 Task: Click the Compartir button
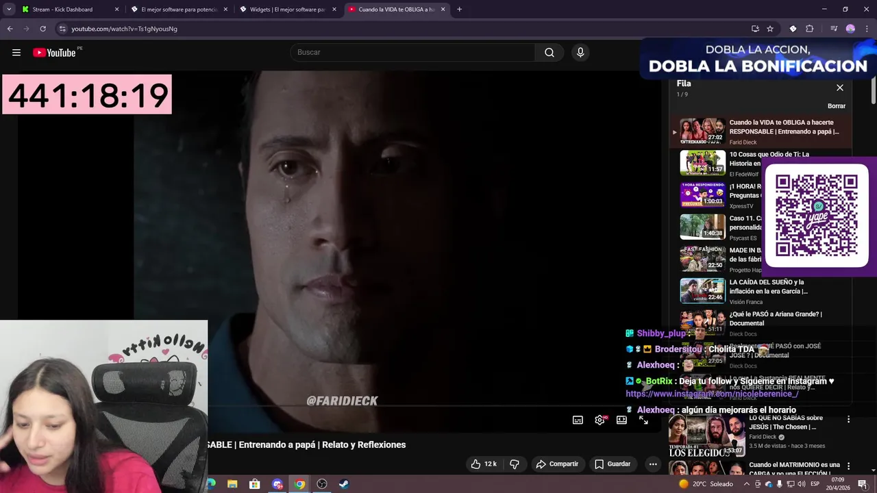[x=557, y=464]
